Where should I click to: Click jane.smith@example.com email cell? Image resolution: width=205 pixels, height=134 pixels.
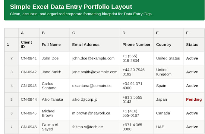pos(95,72)
